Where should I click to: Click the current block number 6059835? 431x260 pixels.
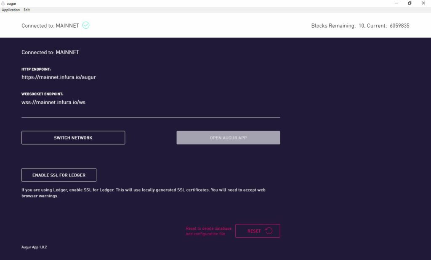coord(399,26)
